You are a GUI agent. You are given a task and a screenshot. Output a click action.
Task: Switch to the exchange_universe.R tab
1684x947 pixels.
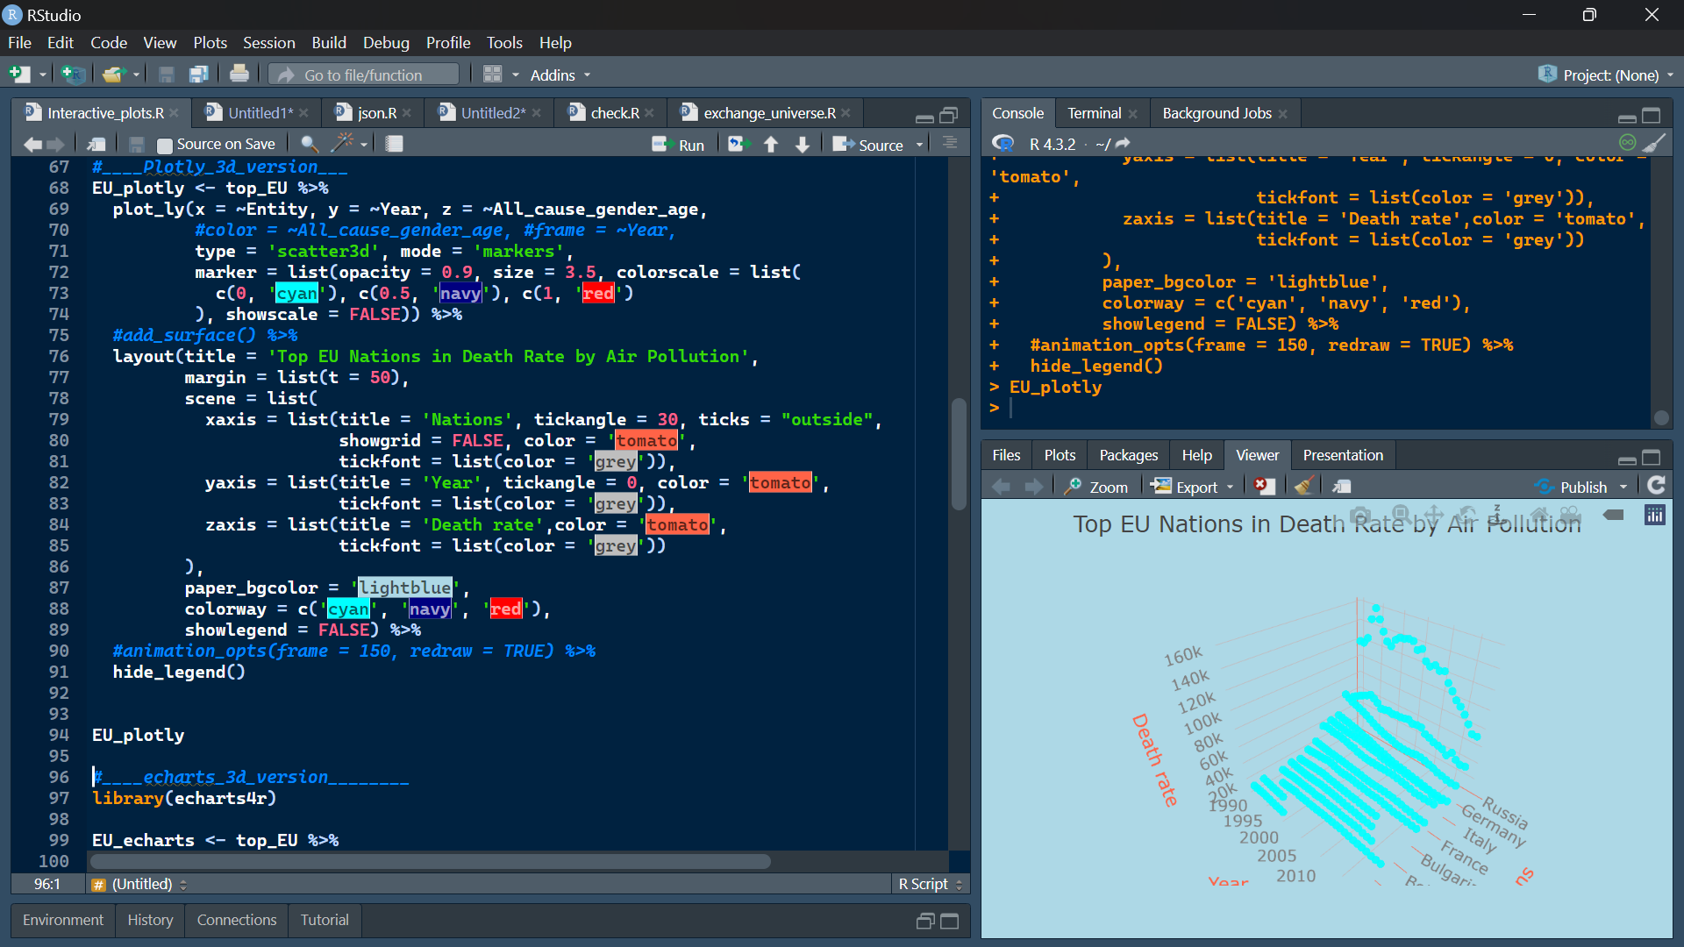point(768,113)
